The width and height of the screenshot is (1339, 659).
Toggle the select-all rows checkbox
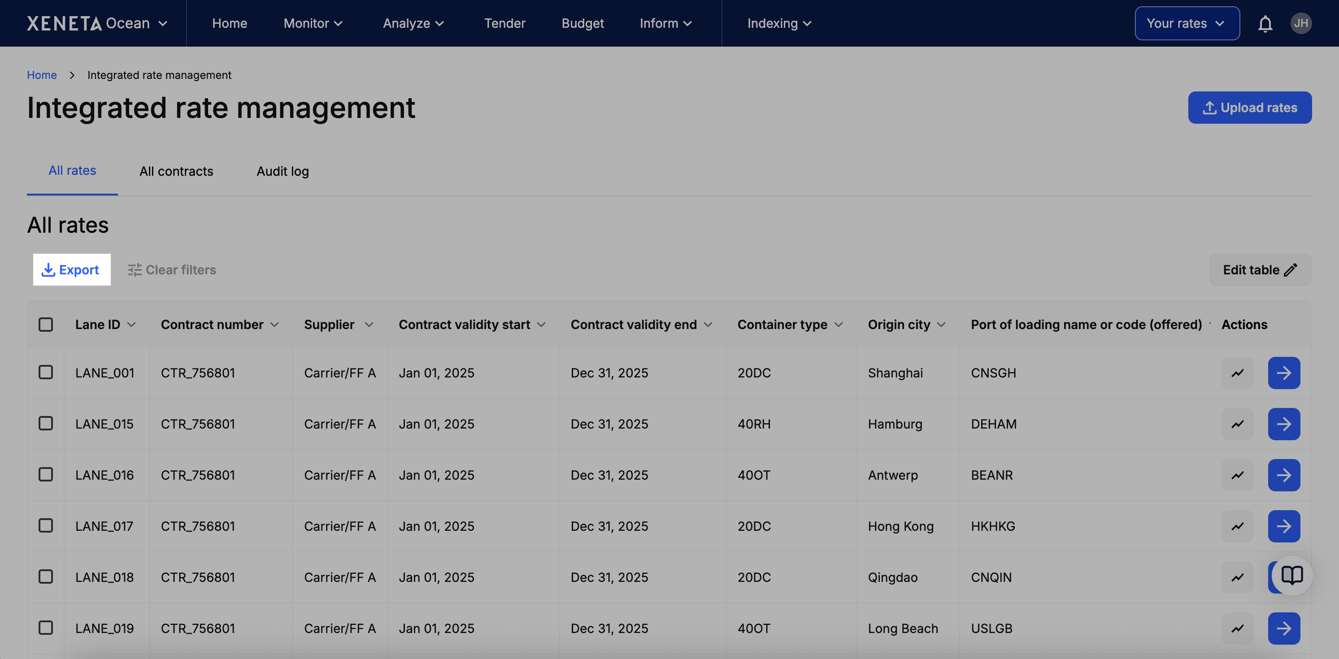click(x=46, y=324)
